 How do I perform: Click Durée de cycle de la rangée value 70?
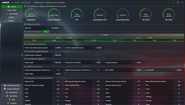(58, 85)
